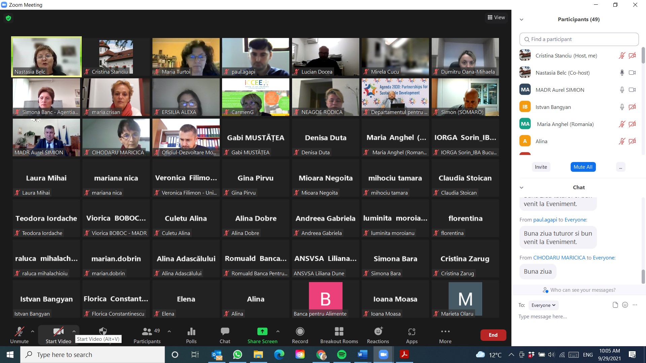Viewport: 646px width, 363px height.
Task: Open Breakout Rooms
Action: tap(339, 335)
